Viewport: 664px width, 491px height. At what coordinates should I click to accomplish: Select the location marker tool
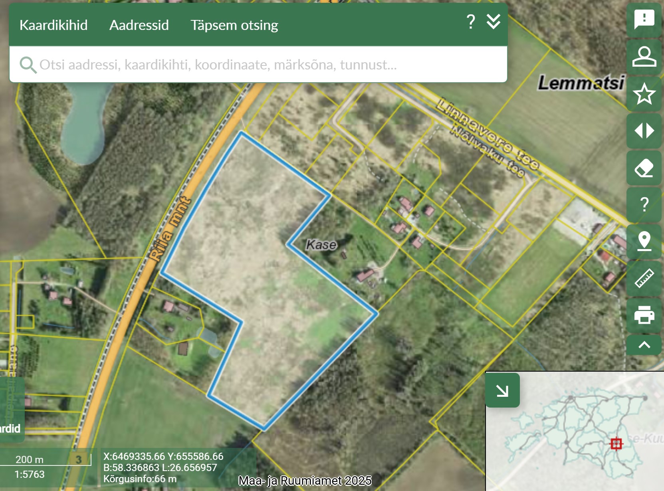(644, 241)
